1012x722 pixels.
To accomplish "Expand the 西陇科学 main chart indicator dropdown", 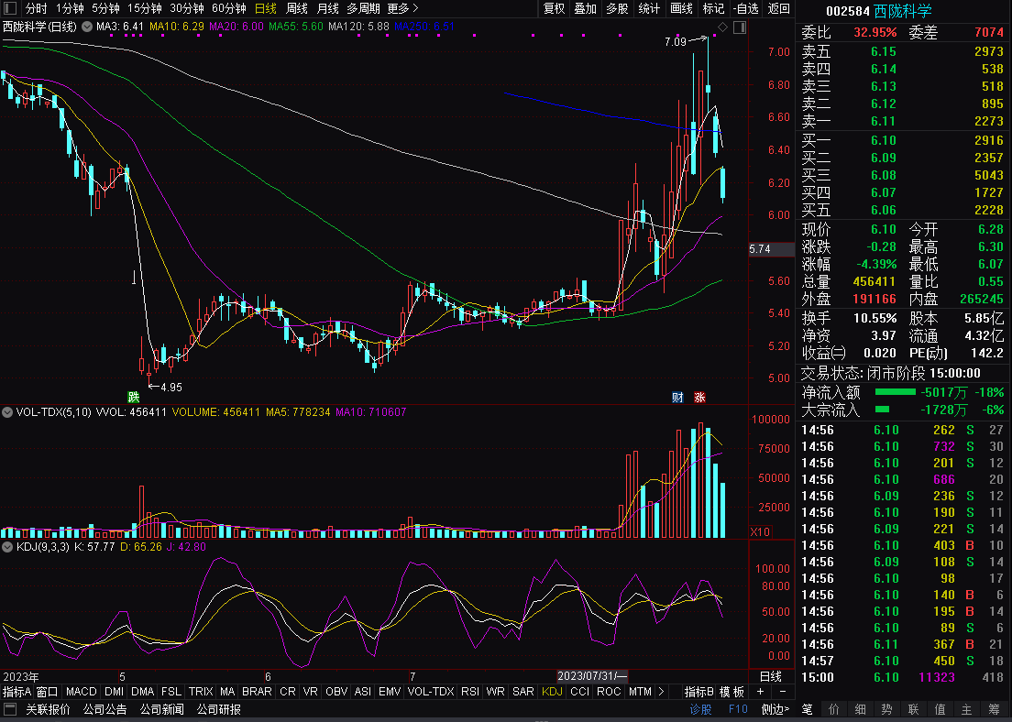I will (x=87, y=27).
